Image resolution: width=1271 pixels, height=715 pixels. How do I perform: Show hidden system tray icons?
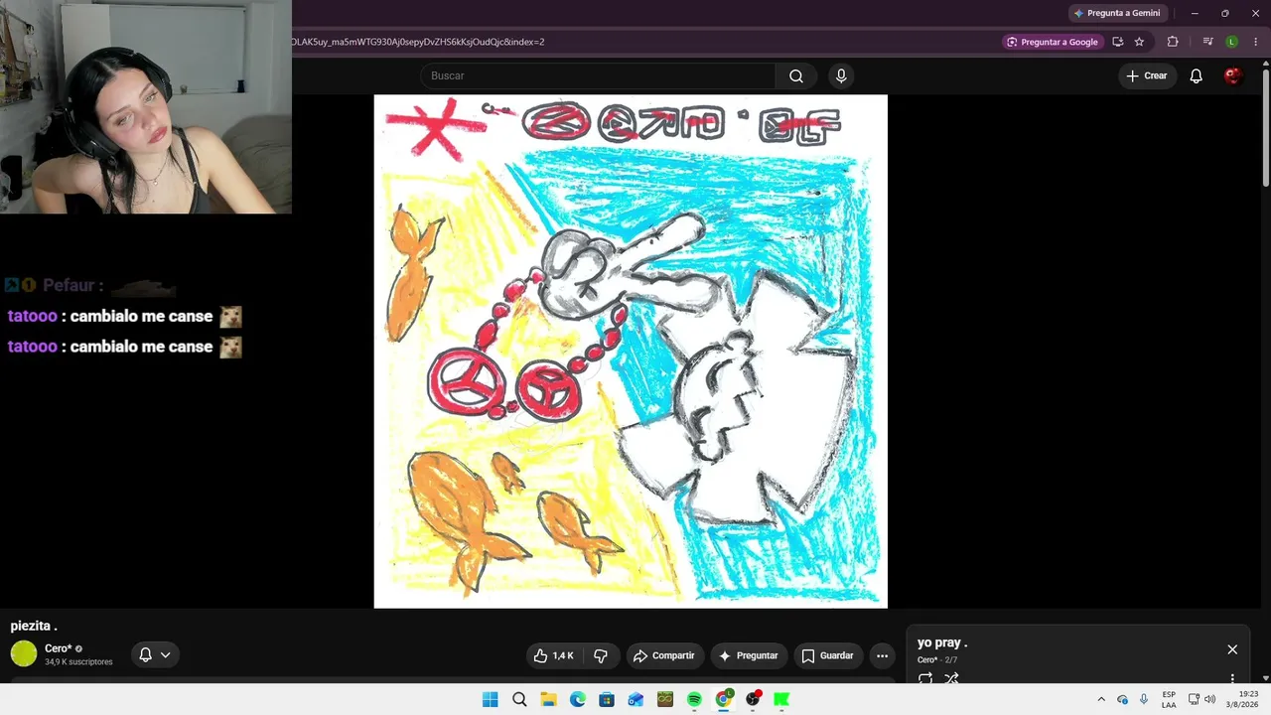[1100, 699]
